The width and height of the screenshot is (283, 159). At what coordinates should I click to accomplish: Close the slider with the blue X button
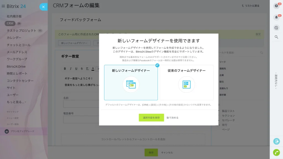point(43,7)
